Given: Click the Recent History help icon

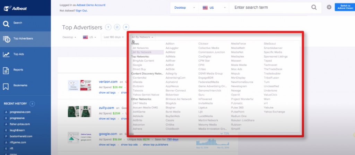Looking at the screenshot, I should (x=32, y=104).
